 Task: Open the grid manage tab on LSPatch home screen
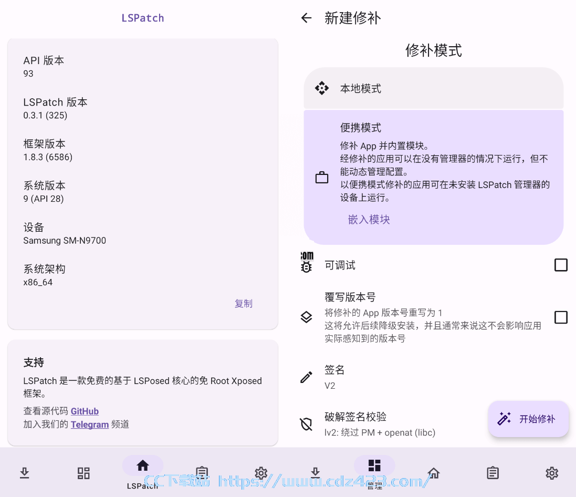[83, 473]
